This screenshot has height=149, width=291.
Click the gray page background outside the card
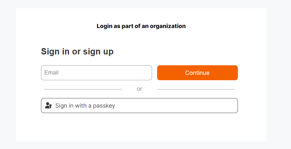pos(278,74)
